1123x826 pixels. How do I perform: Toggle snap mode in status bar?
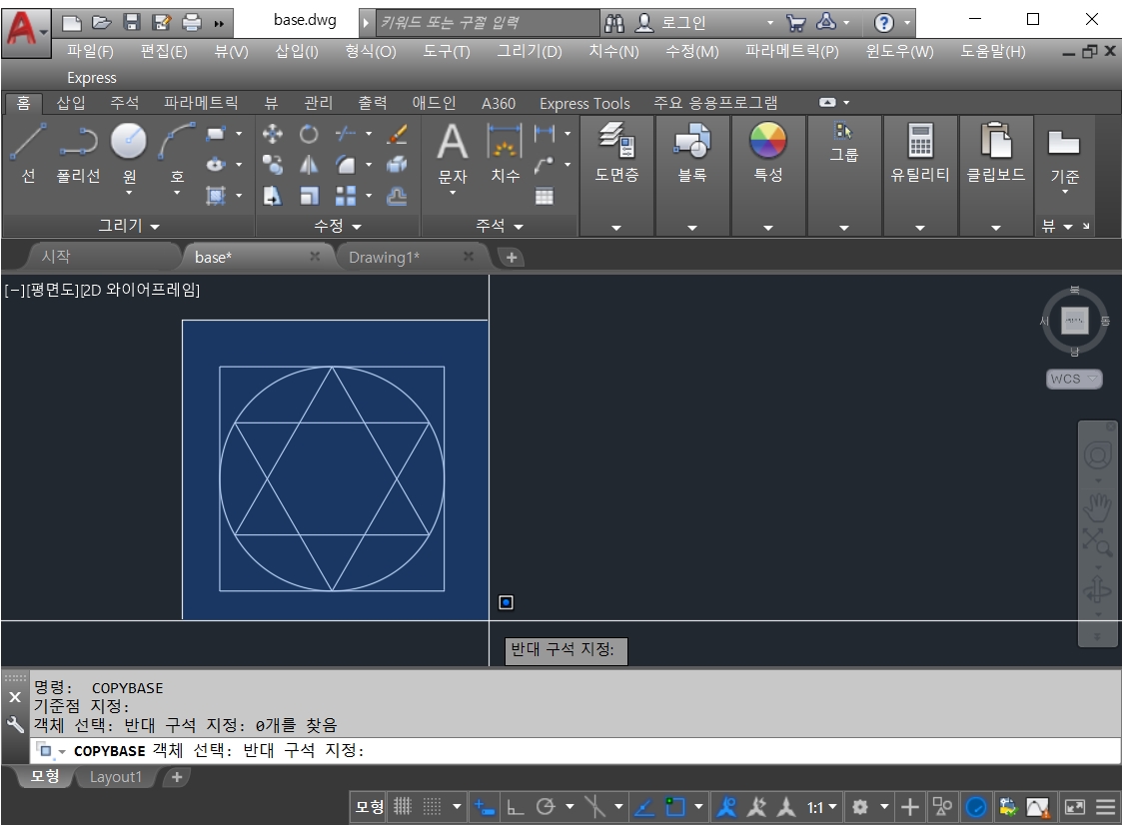coord(432,807)
